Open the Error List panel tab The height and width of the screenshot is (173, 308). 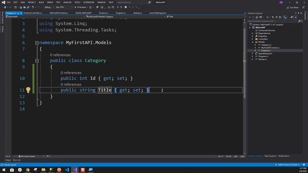(x=17, y=160)
